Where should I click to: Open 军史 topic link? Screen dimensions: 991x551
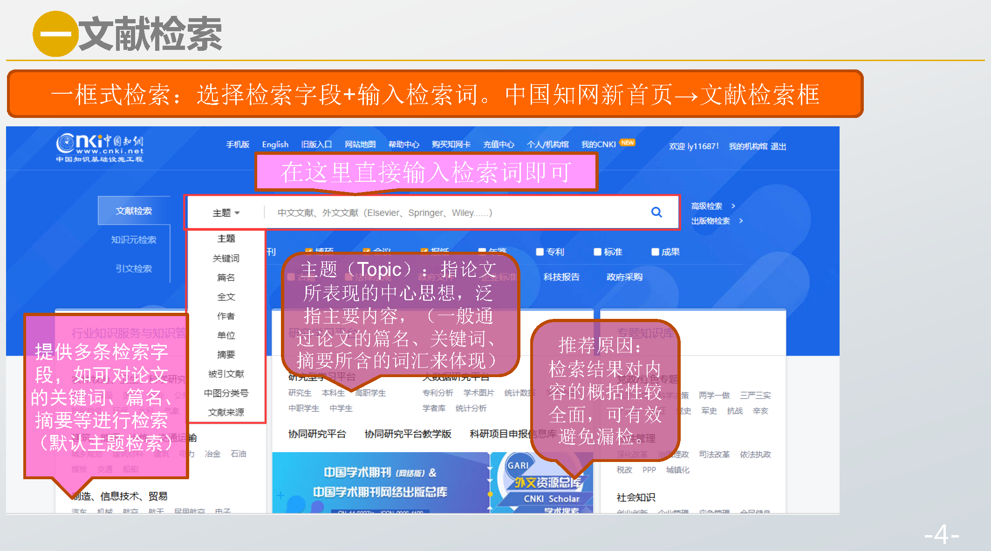(709, 411)
